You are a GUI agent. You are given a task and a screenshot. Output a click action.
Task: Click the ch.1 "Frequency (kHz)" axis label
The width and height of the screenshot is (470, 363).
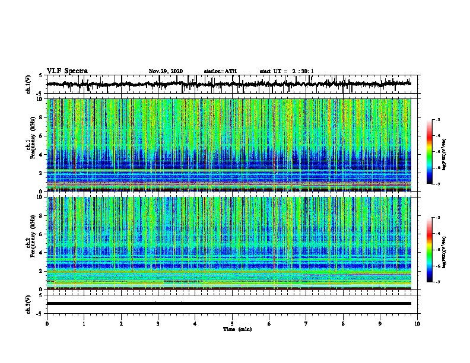click(33, 138)
